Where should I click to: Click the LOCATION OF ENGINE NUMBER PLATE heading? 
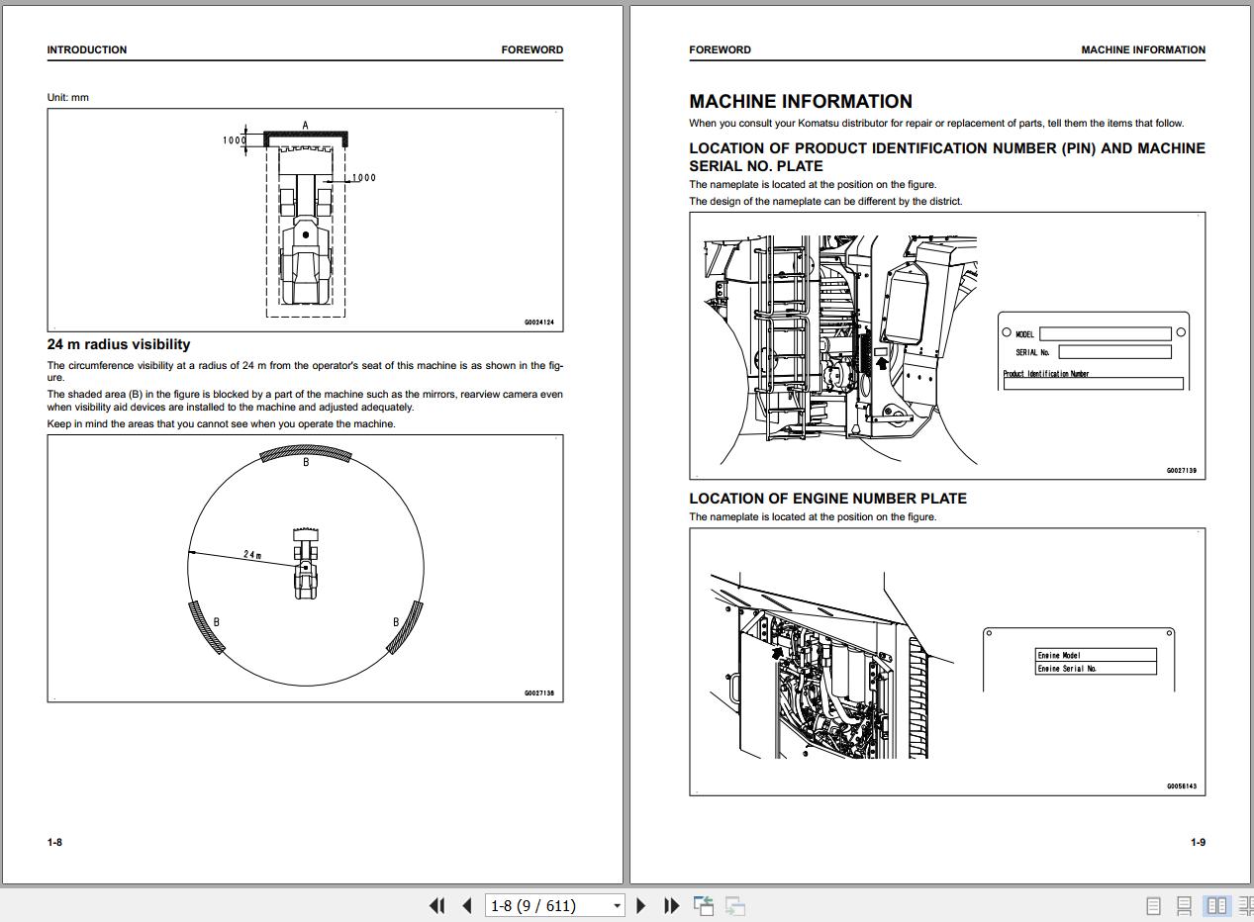tap(827, 499)
